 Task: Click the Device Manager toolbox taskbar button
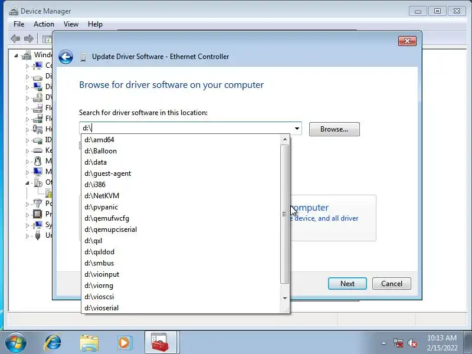point(160,342)
